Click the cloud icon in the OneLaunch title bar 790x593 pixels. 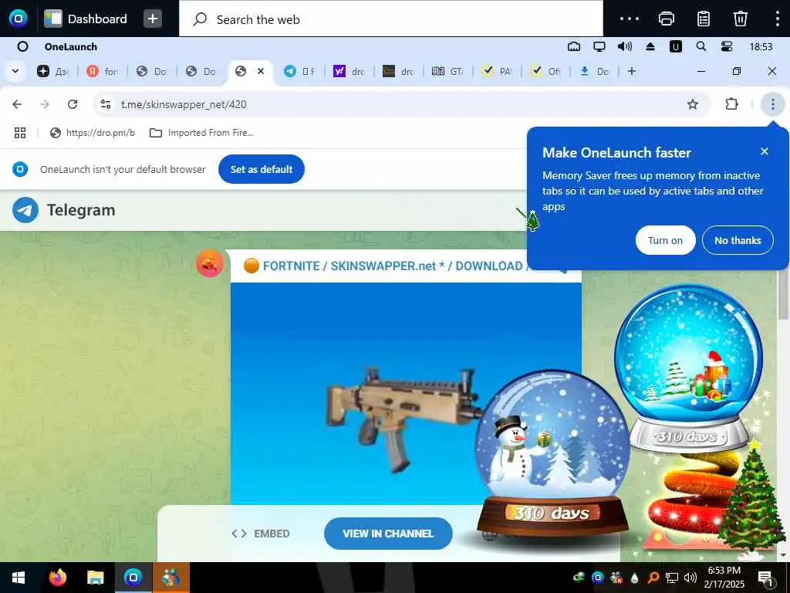(x=574, y=47)
